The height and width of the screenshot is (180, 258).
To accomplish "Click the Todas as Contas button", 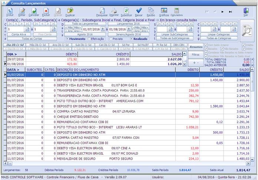I will click(32, 39).
